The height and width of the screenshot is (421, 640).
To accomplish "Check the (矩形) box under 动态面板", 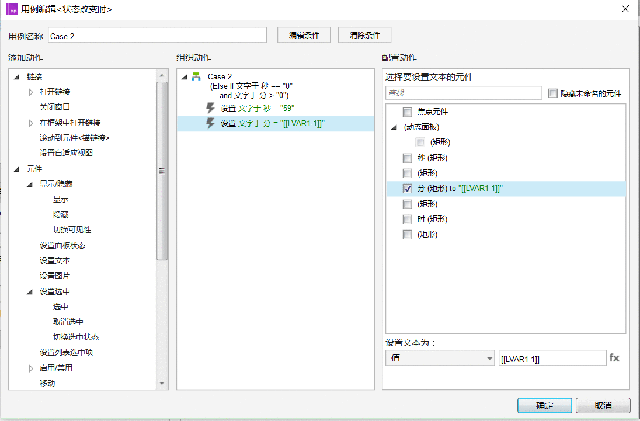I will point(420,142).
